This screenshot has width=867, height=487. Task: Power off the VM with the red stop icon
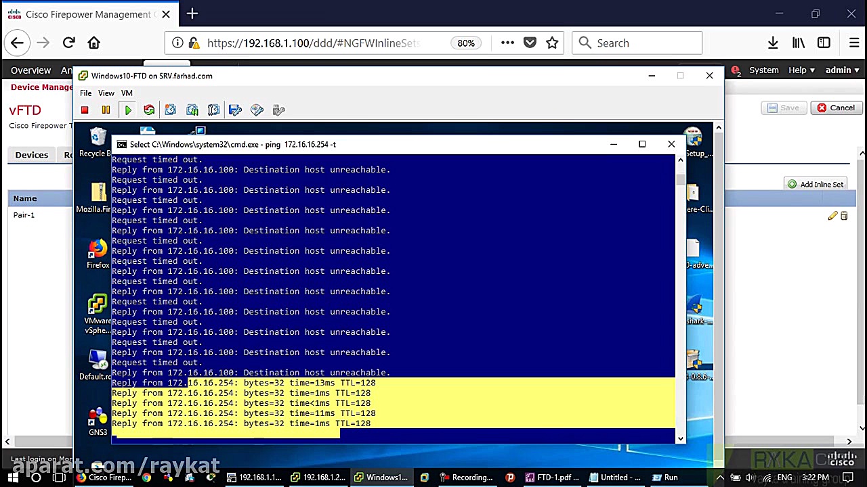(x=84, y=110)
